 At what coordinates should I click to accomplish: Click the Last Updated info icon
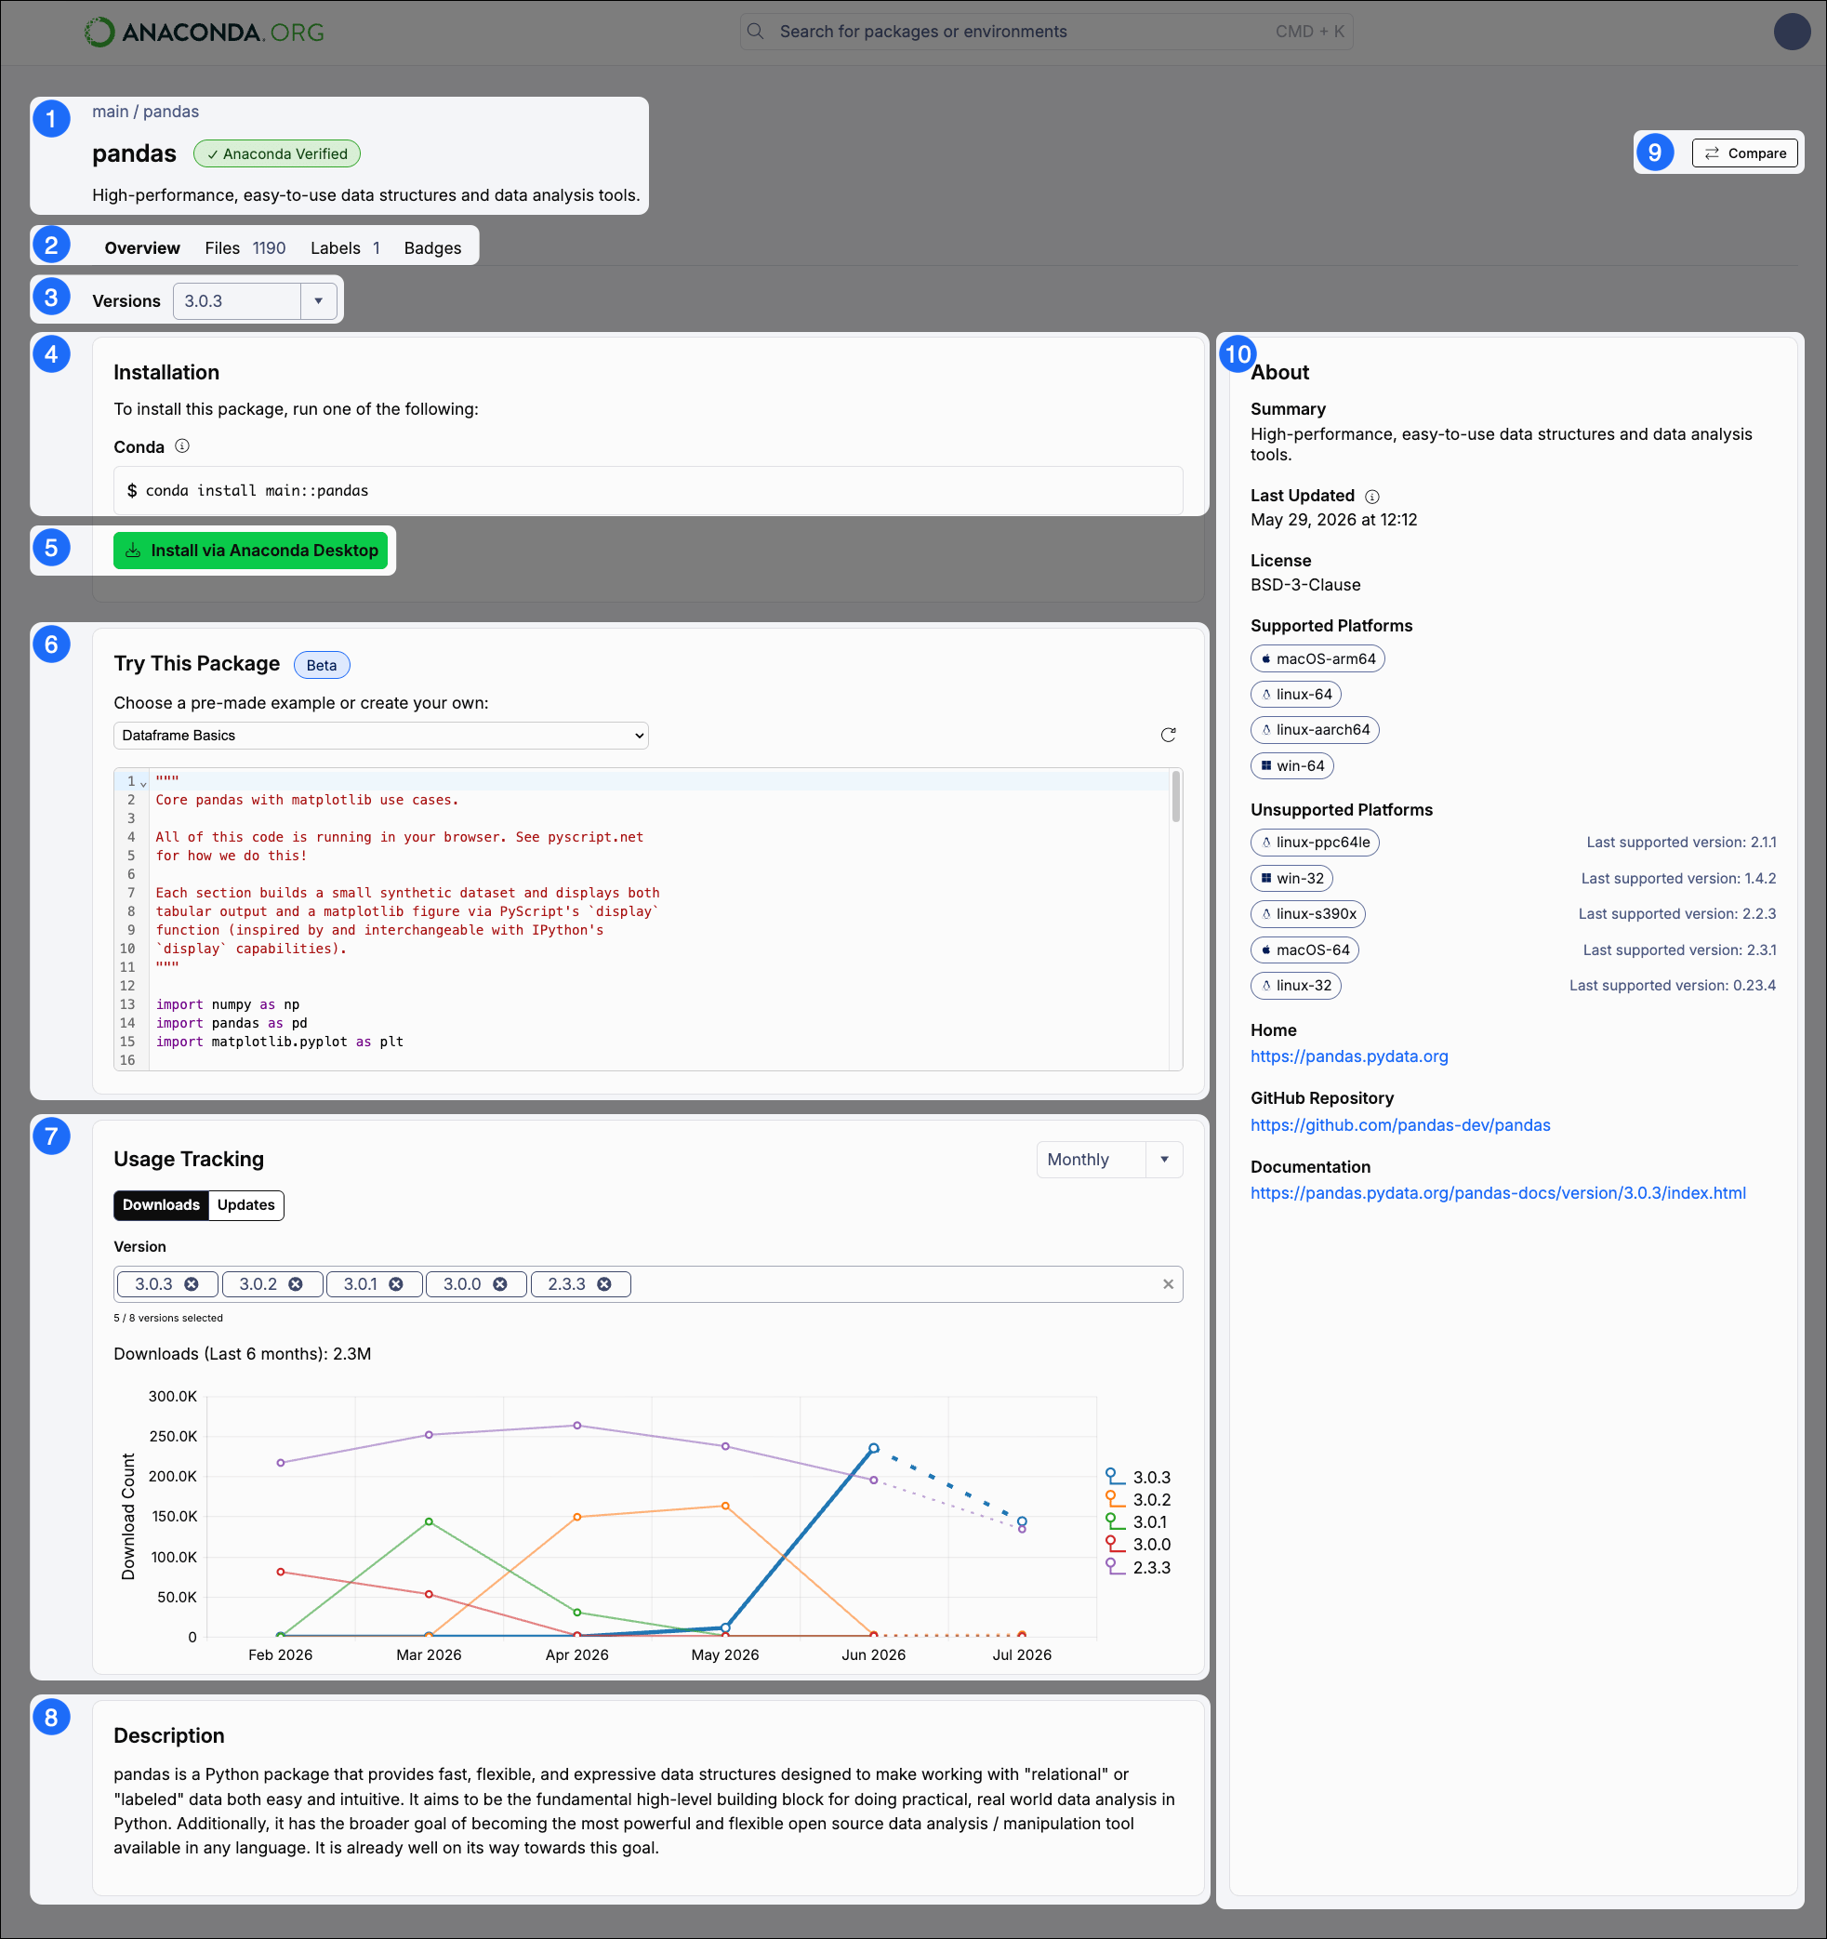click(1371, 497)
